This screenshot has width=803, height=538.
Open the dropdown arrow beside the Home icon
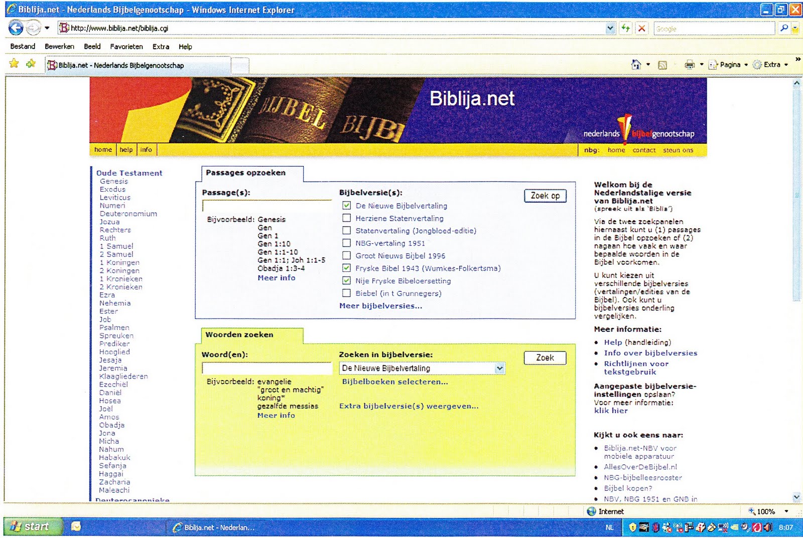pos(648,65)
